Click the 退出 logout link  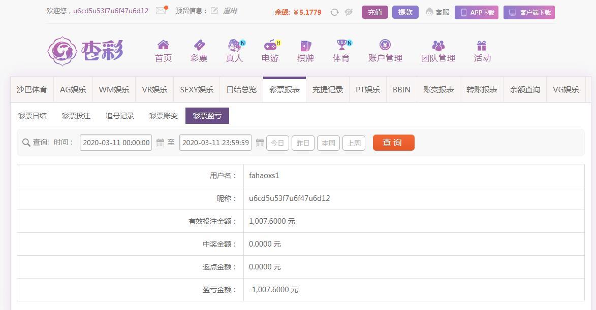[230, 11]
